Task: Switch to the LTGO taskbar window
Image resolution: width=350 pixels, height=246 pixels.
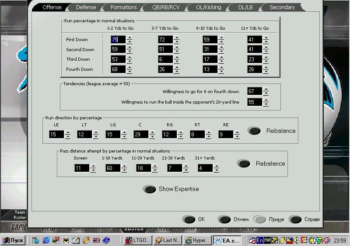Action: click(x=137, y=240)
